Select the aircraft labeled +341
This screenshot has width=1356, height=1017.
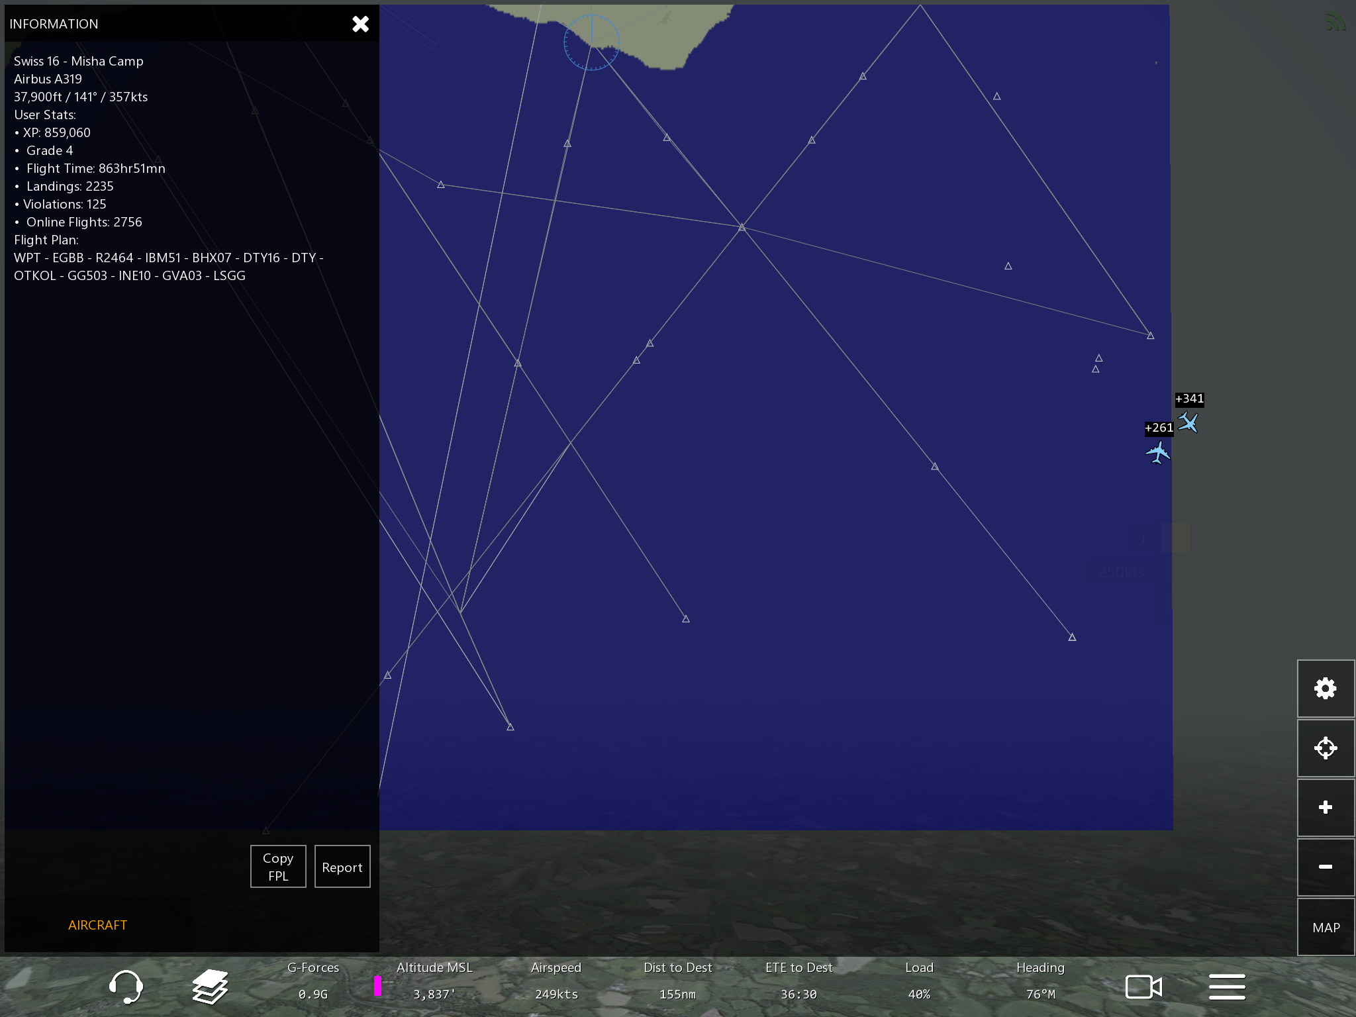click(1188, 422)
